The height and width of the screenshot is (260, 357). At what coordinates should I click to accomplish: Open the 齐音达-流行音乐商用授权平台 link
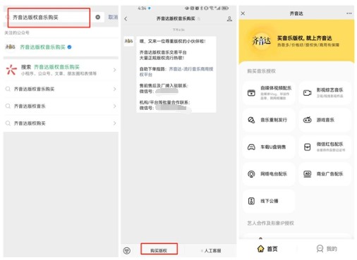(176, 72)
